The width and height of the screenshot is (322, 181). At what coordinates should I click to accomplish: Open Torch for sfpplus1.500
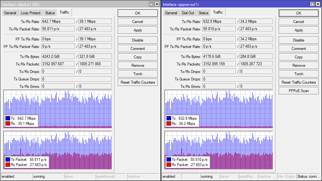pyautogui.click(x=138, y=74)
